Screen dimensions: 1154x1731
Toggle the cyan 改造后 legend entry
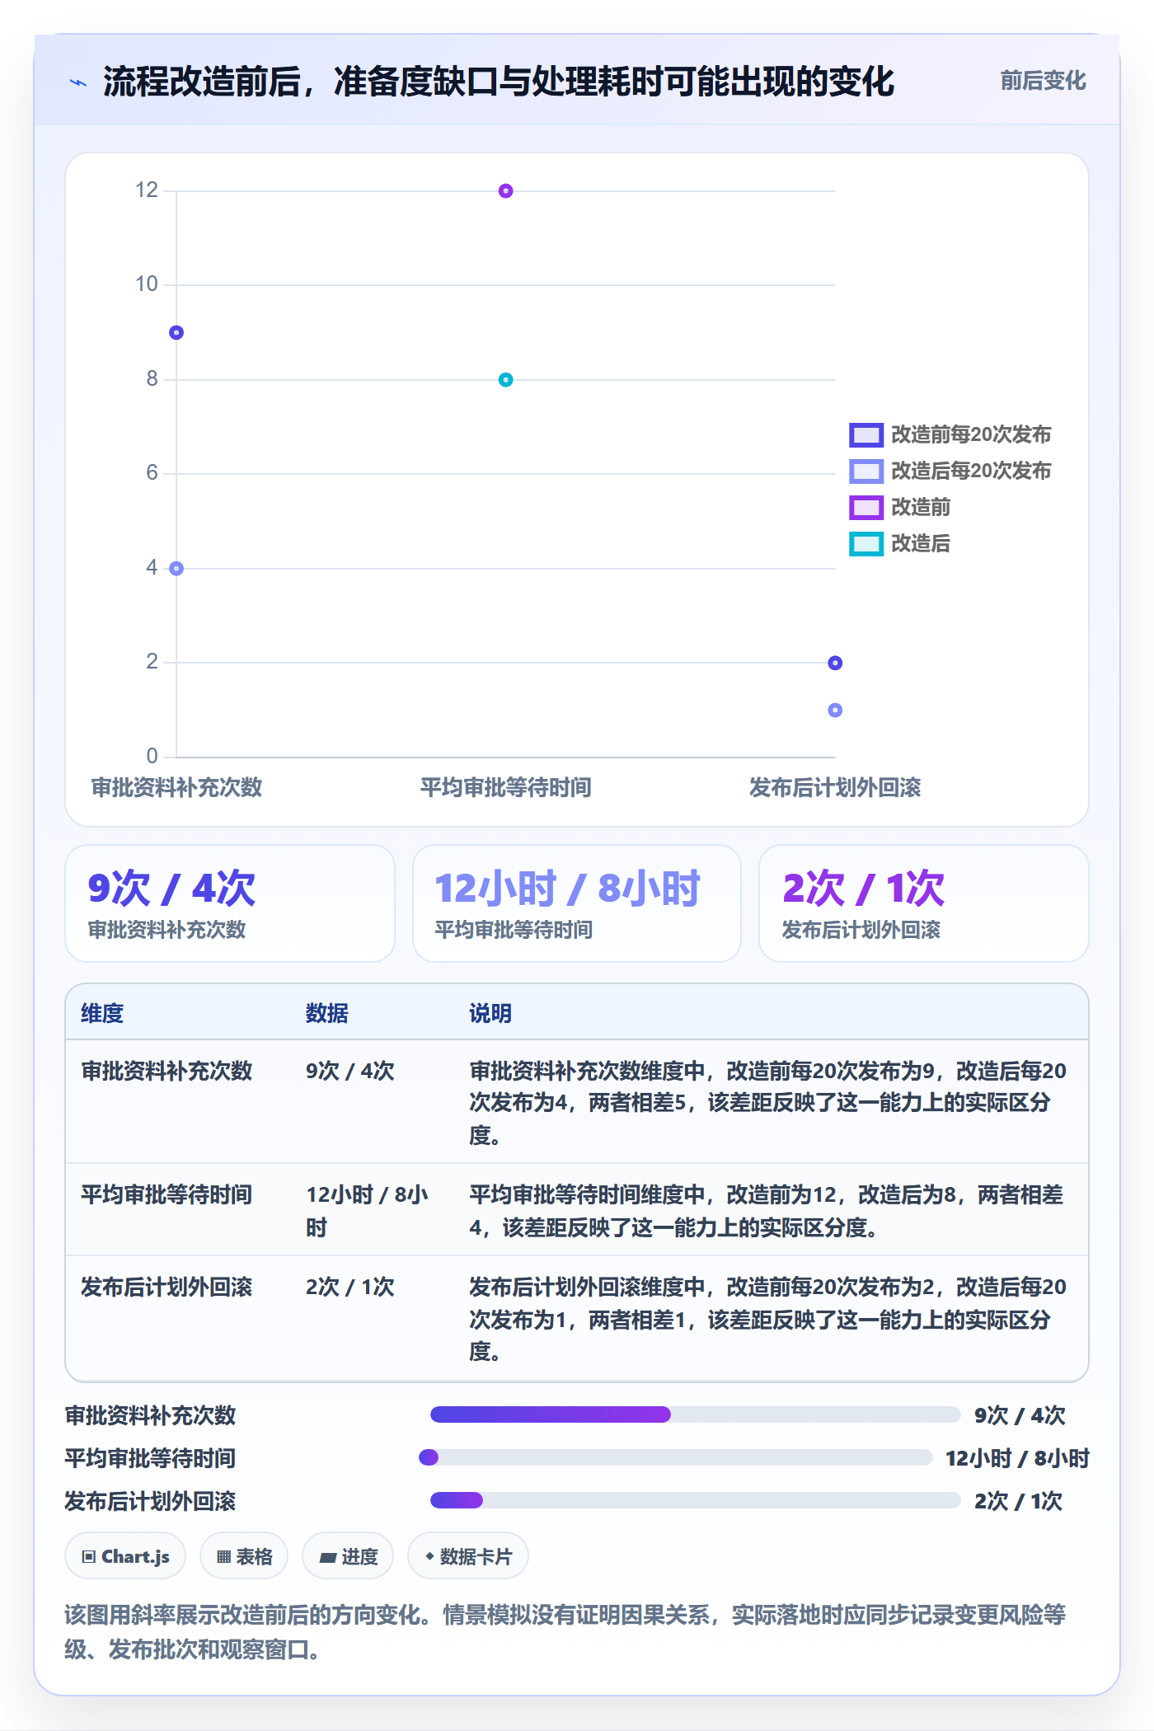900,543
